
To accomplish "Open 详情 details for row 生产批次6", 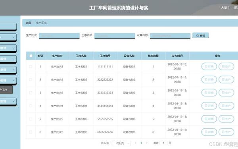I will pyautogui.click(x=209, y=132).
